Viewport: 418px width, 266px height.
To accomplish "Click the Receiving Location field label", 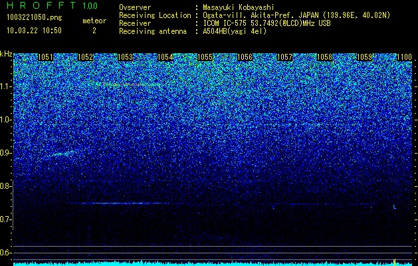I will 155,15.
